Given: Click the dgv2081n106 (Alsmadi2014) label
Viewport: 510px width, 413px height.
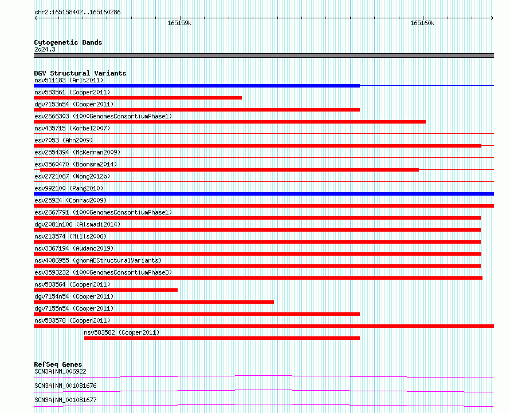Looking at the screenshot, I should [x=77, y=224].
